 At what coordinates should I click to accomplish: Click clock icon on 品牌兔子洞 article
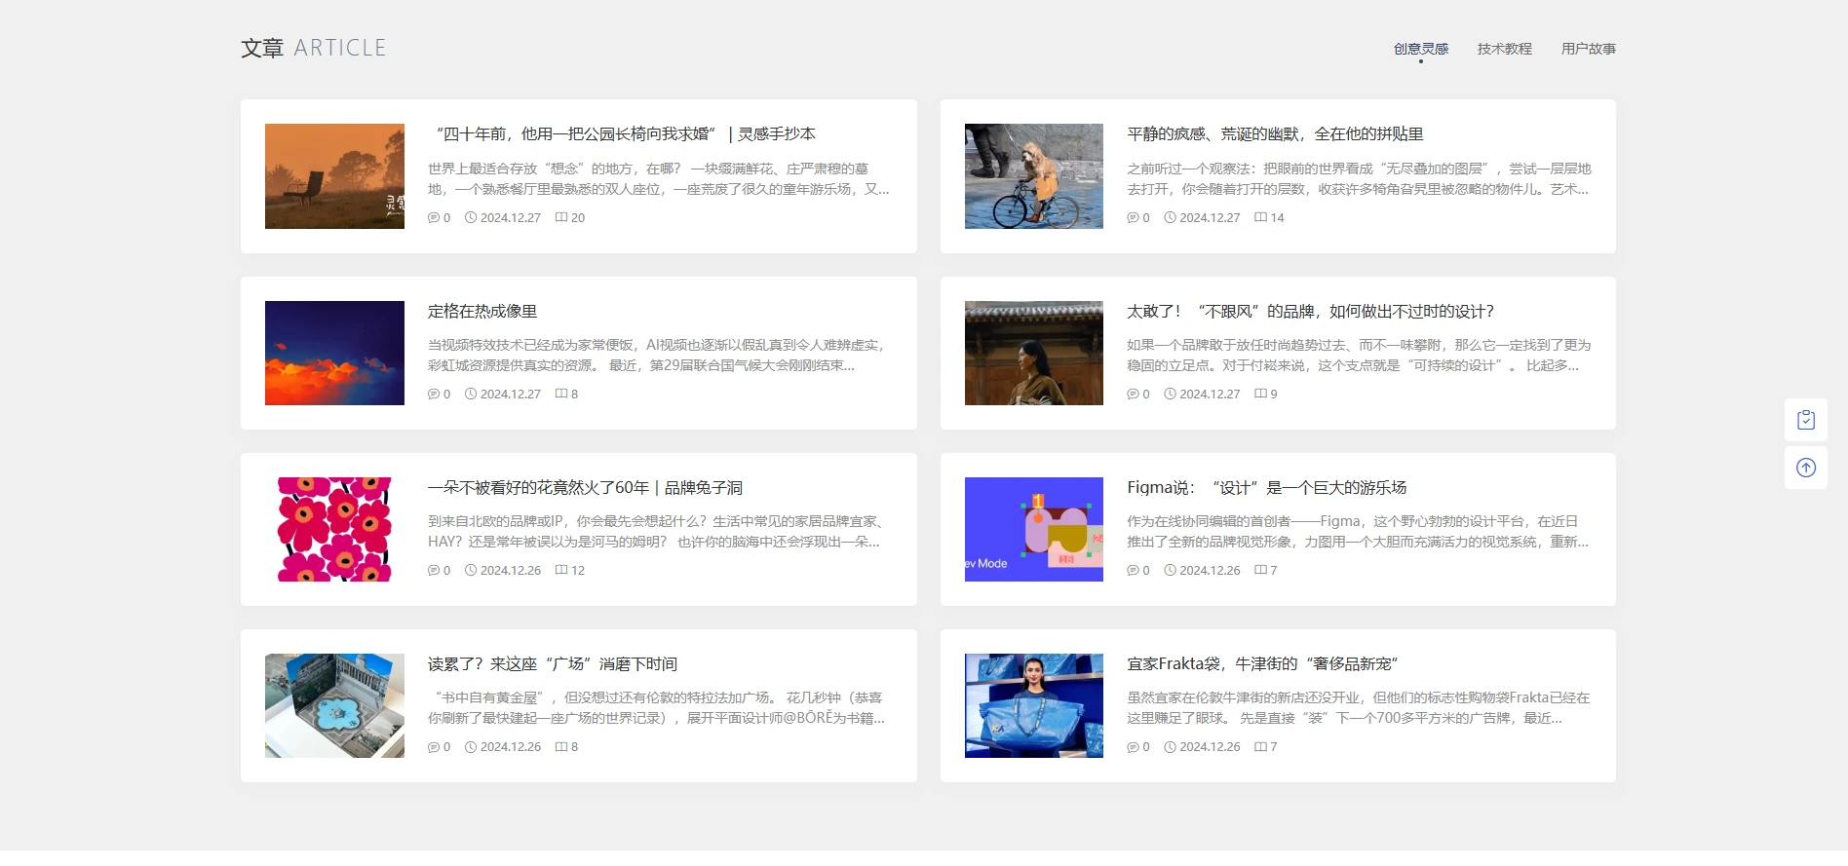pyautogui.click(x=471, y=571)
